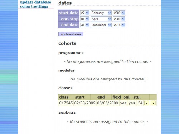Open the enr. stop day dropdown
The height and width of the screenshot is (134, 179).
tap(84, 19)
